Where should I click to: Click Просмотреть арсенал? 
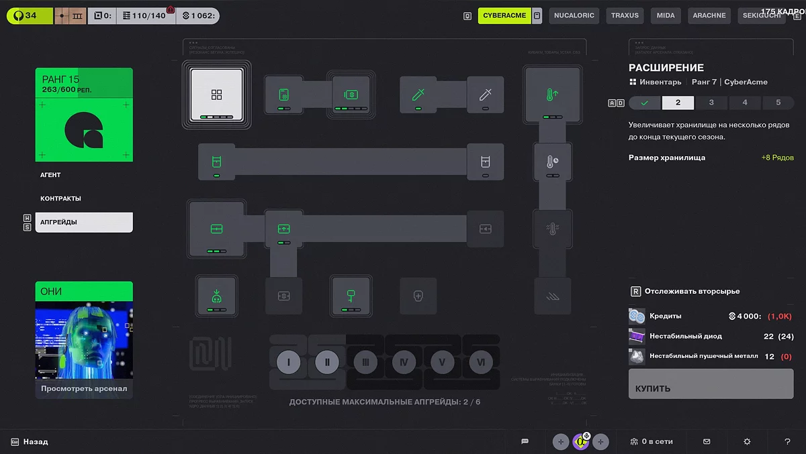tap(84, 389)
